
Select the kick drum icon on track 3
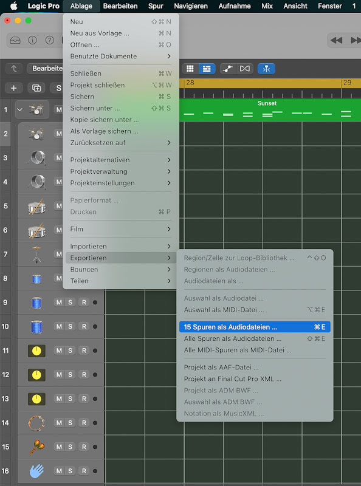coord(37,158)
